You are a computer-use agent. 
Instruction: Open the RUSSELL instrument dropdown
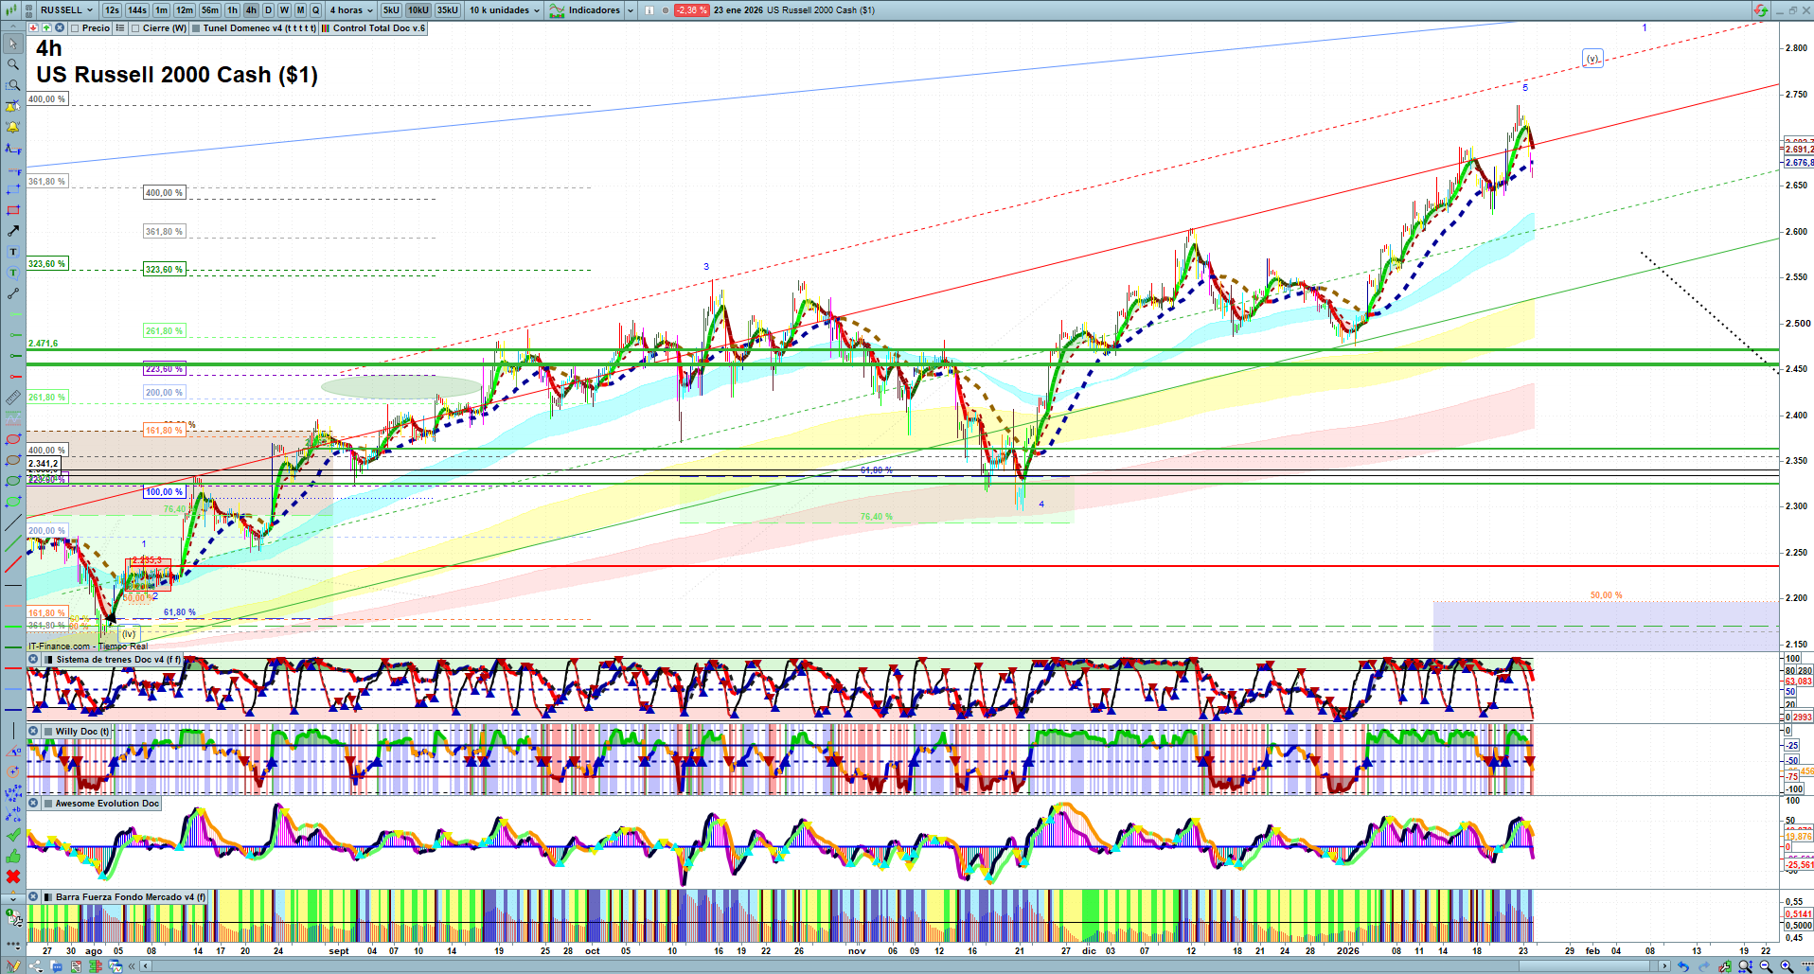tap(67, 10)
